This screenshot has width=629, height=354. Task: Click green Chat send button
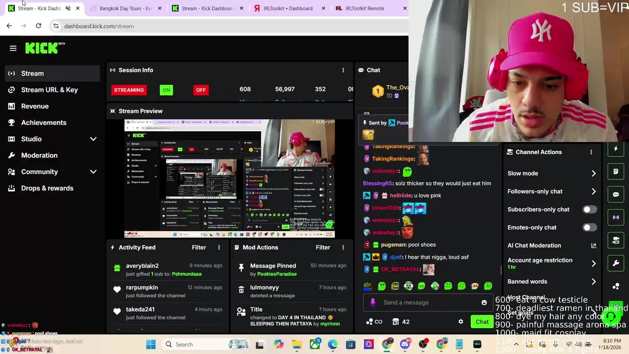pyautogui.click(x=482, y=322)
